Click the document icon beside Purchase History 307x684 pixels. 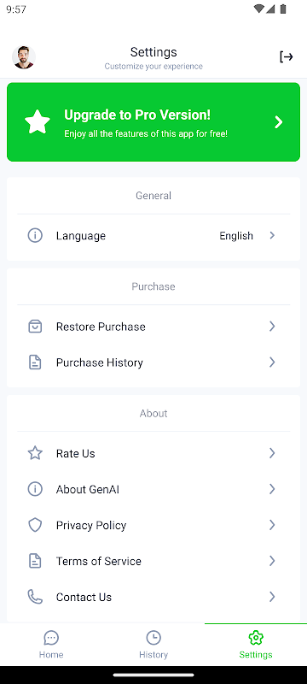[x=35, y=362]
